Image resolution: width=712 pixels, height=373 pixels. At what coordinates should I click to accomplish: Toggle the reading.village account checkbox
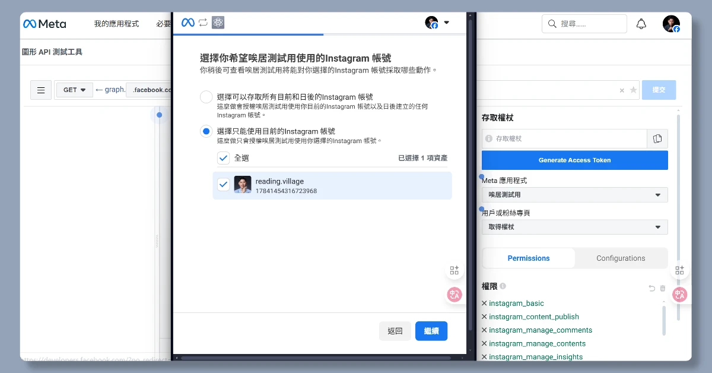(223, 185)
